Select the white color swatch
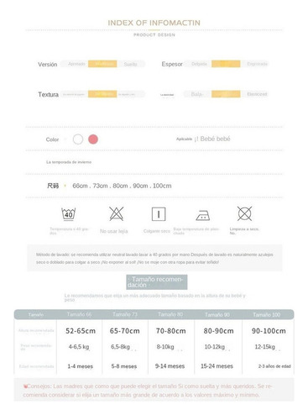Screen dimensions: 308x420 [78, 139]
